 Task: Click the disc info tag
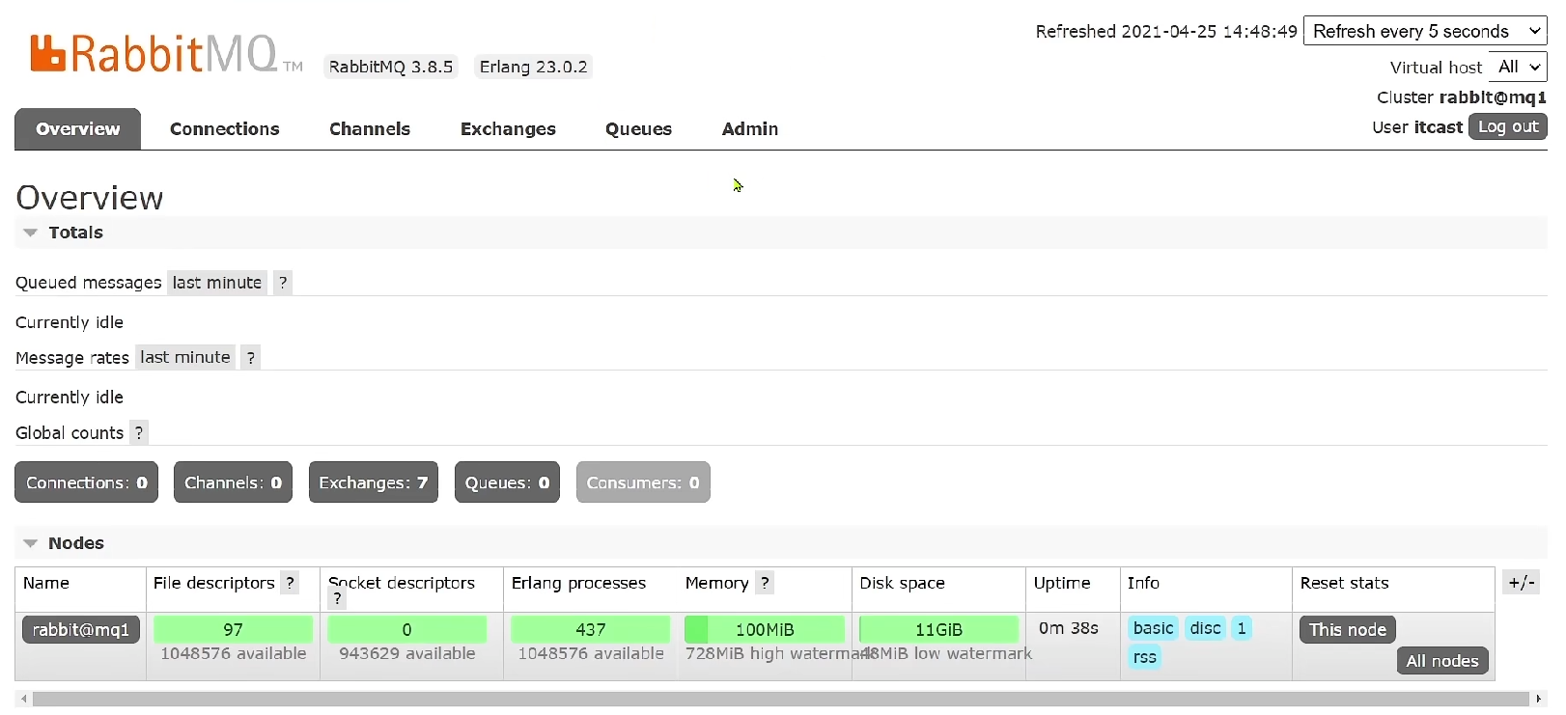click(1205, 628)
